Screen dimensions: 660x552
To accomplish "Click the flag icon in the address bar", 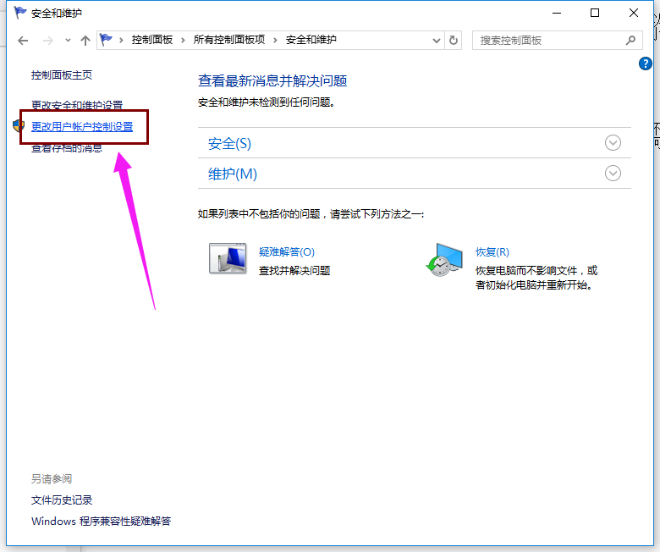I will tap(107, 40).
